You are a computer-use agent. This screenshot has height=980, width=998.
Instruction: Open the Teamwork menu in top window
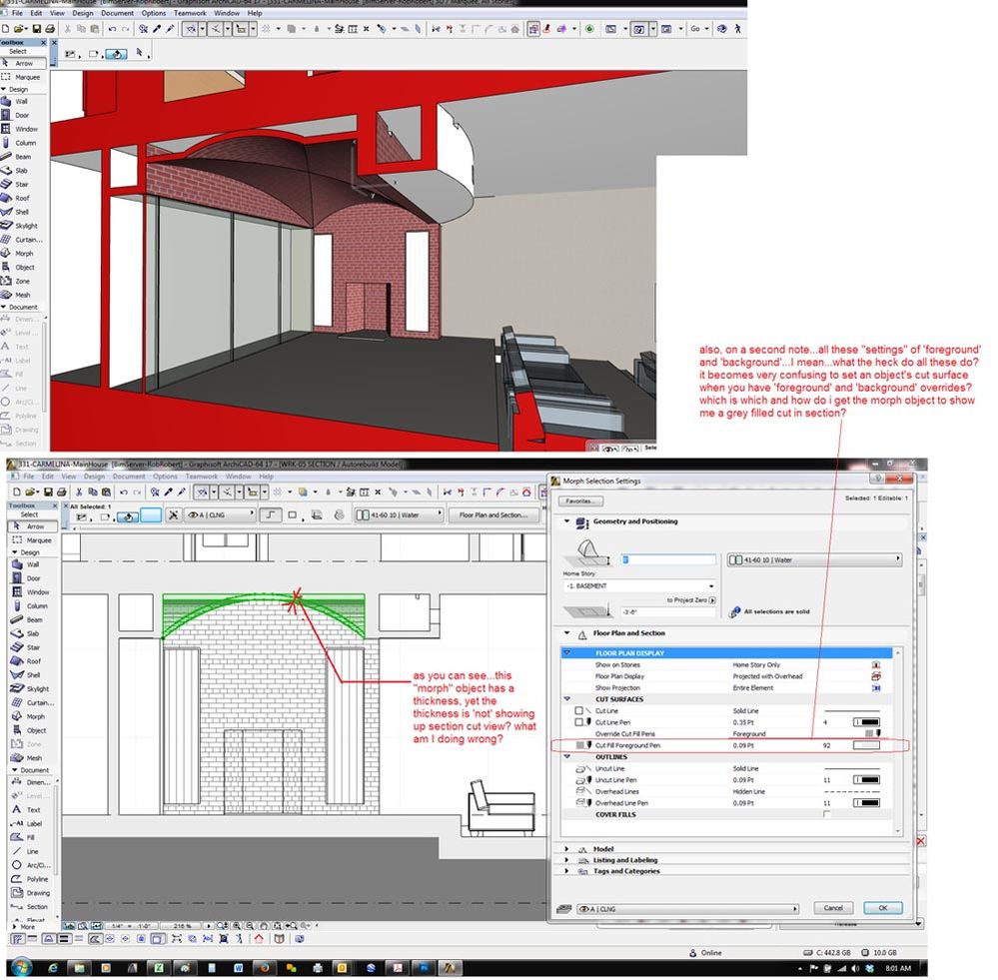click(190, 13)
